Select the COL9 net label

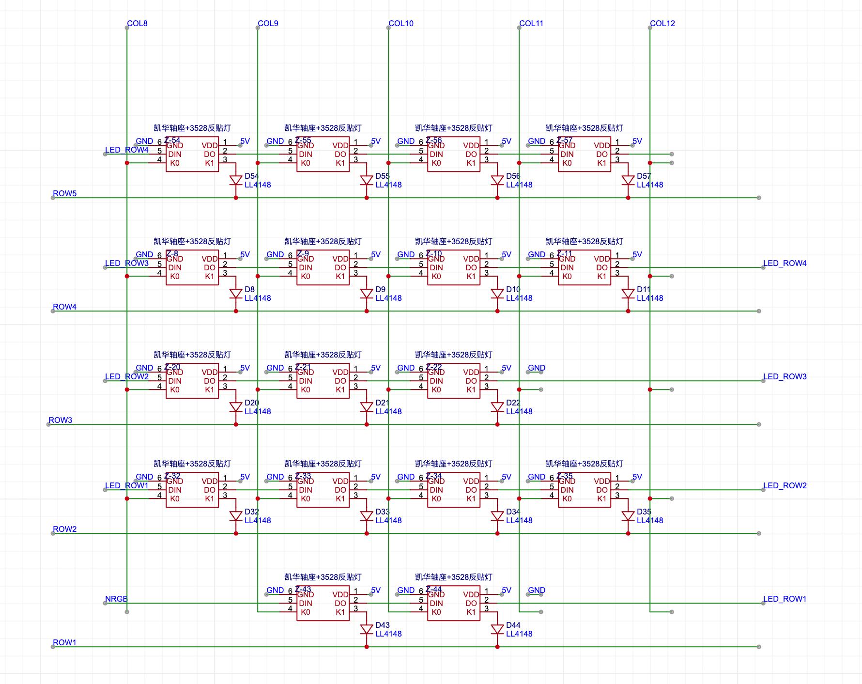(268, 23)
